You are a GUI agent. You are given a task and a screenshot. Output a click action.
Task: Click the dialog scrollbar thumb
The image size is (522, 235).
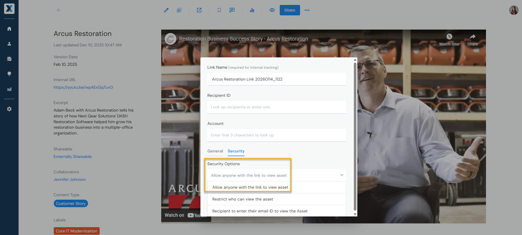click(355, 136)
